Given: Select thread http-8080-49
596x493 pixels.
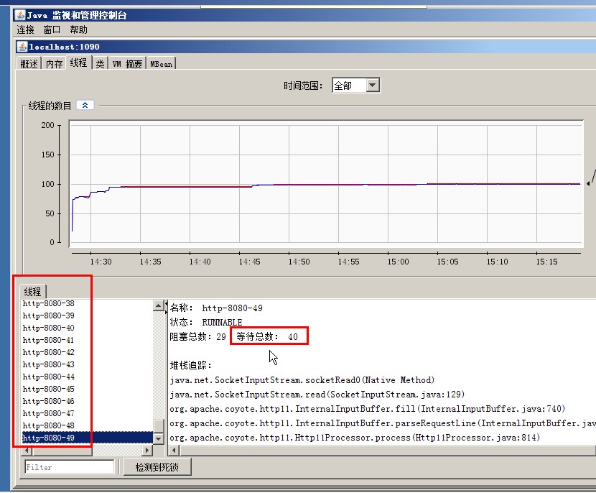Looking at the screenshot, I should 88,438.
